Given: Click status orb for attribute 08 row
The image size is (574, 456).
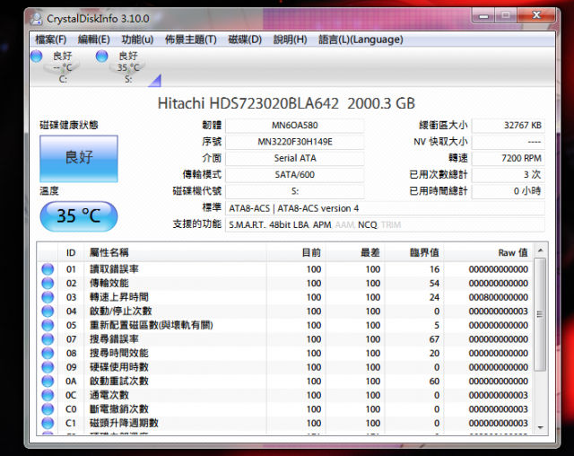Looking at the screenshot, I should (x=48, y=353).
